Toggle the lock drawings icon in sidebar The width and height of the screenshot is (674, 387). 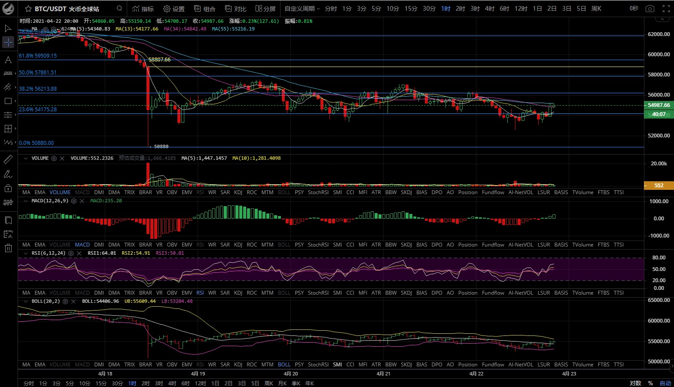point(8,188)
